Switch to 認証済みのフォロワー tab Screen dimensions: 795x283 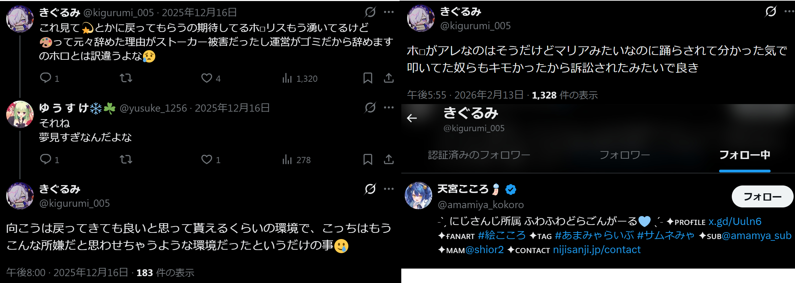pyautogui.click(x=479, y=155)
